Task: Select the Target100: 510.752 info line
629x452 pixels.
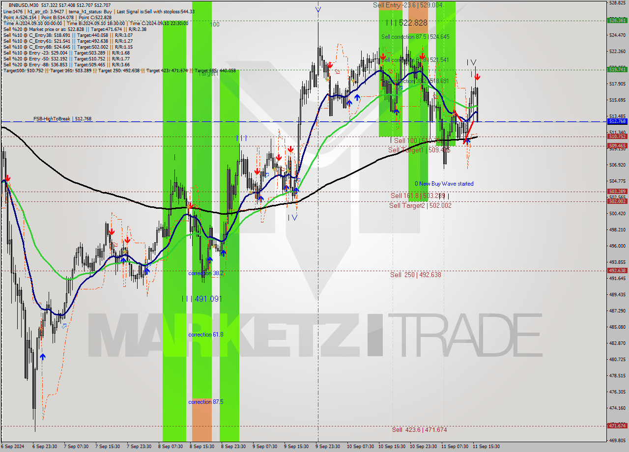Action: 119,71
